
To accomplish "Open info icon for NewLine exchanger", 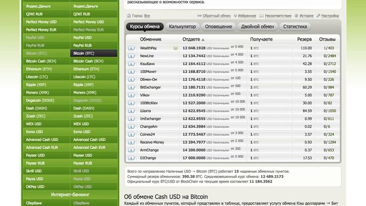I will point(131,56).
